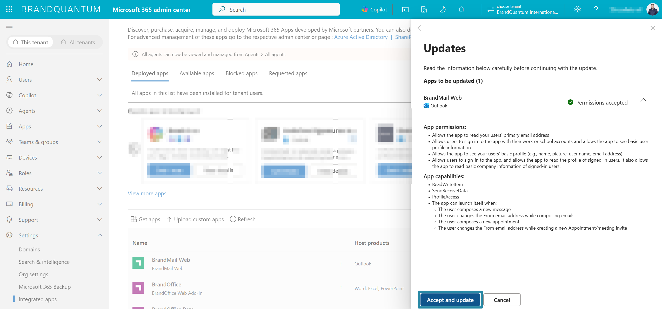Open Copilot from the top bar
Viewport: 662px width, 309px height.
click(374, 10)
